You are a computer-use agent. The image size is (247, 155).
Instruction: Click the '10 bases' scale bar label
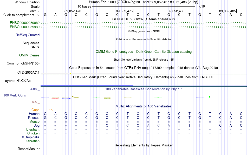point(84,7)
